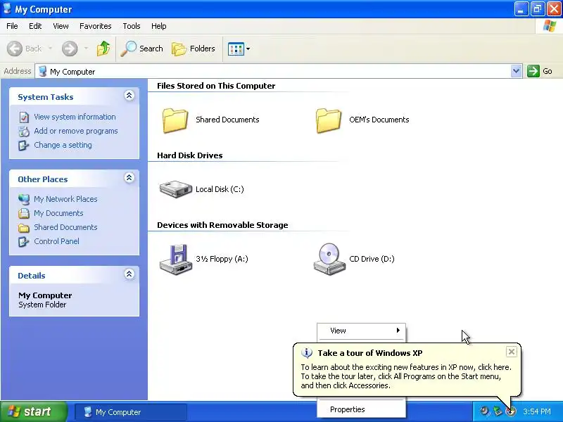
Task: Click Devices with Removable Storage header
Action: 222,225
